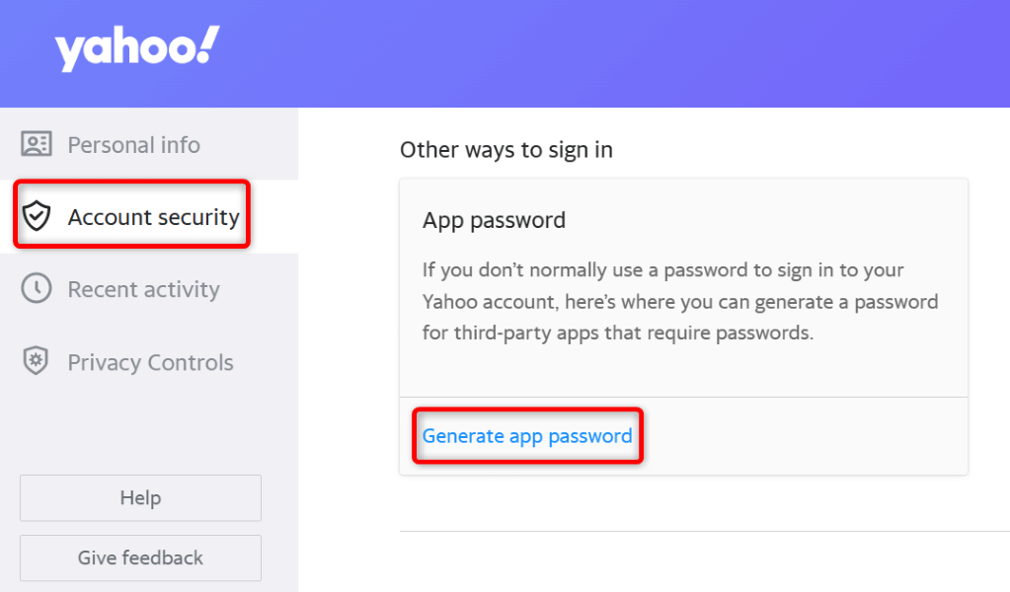Screen dimensions: 1010x592
Task: Click the Privacy Controls gear shield icon
Action: click(x=37, y=362)
